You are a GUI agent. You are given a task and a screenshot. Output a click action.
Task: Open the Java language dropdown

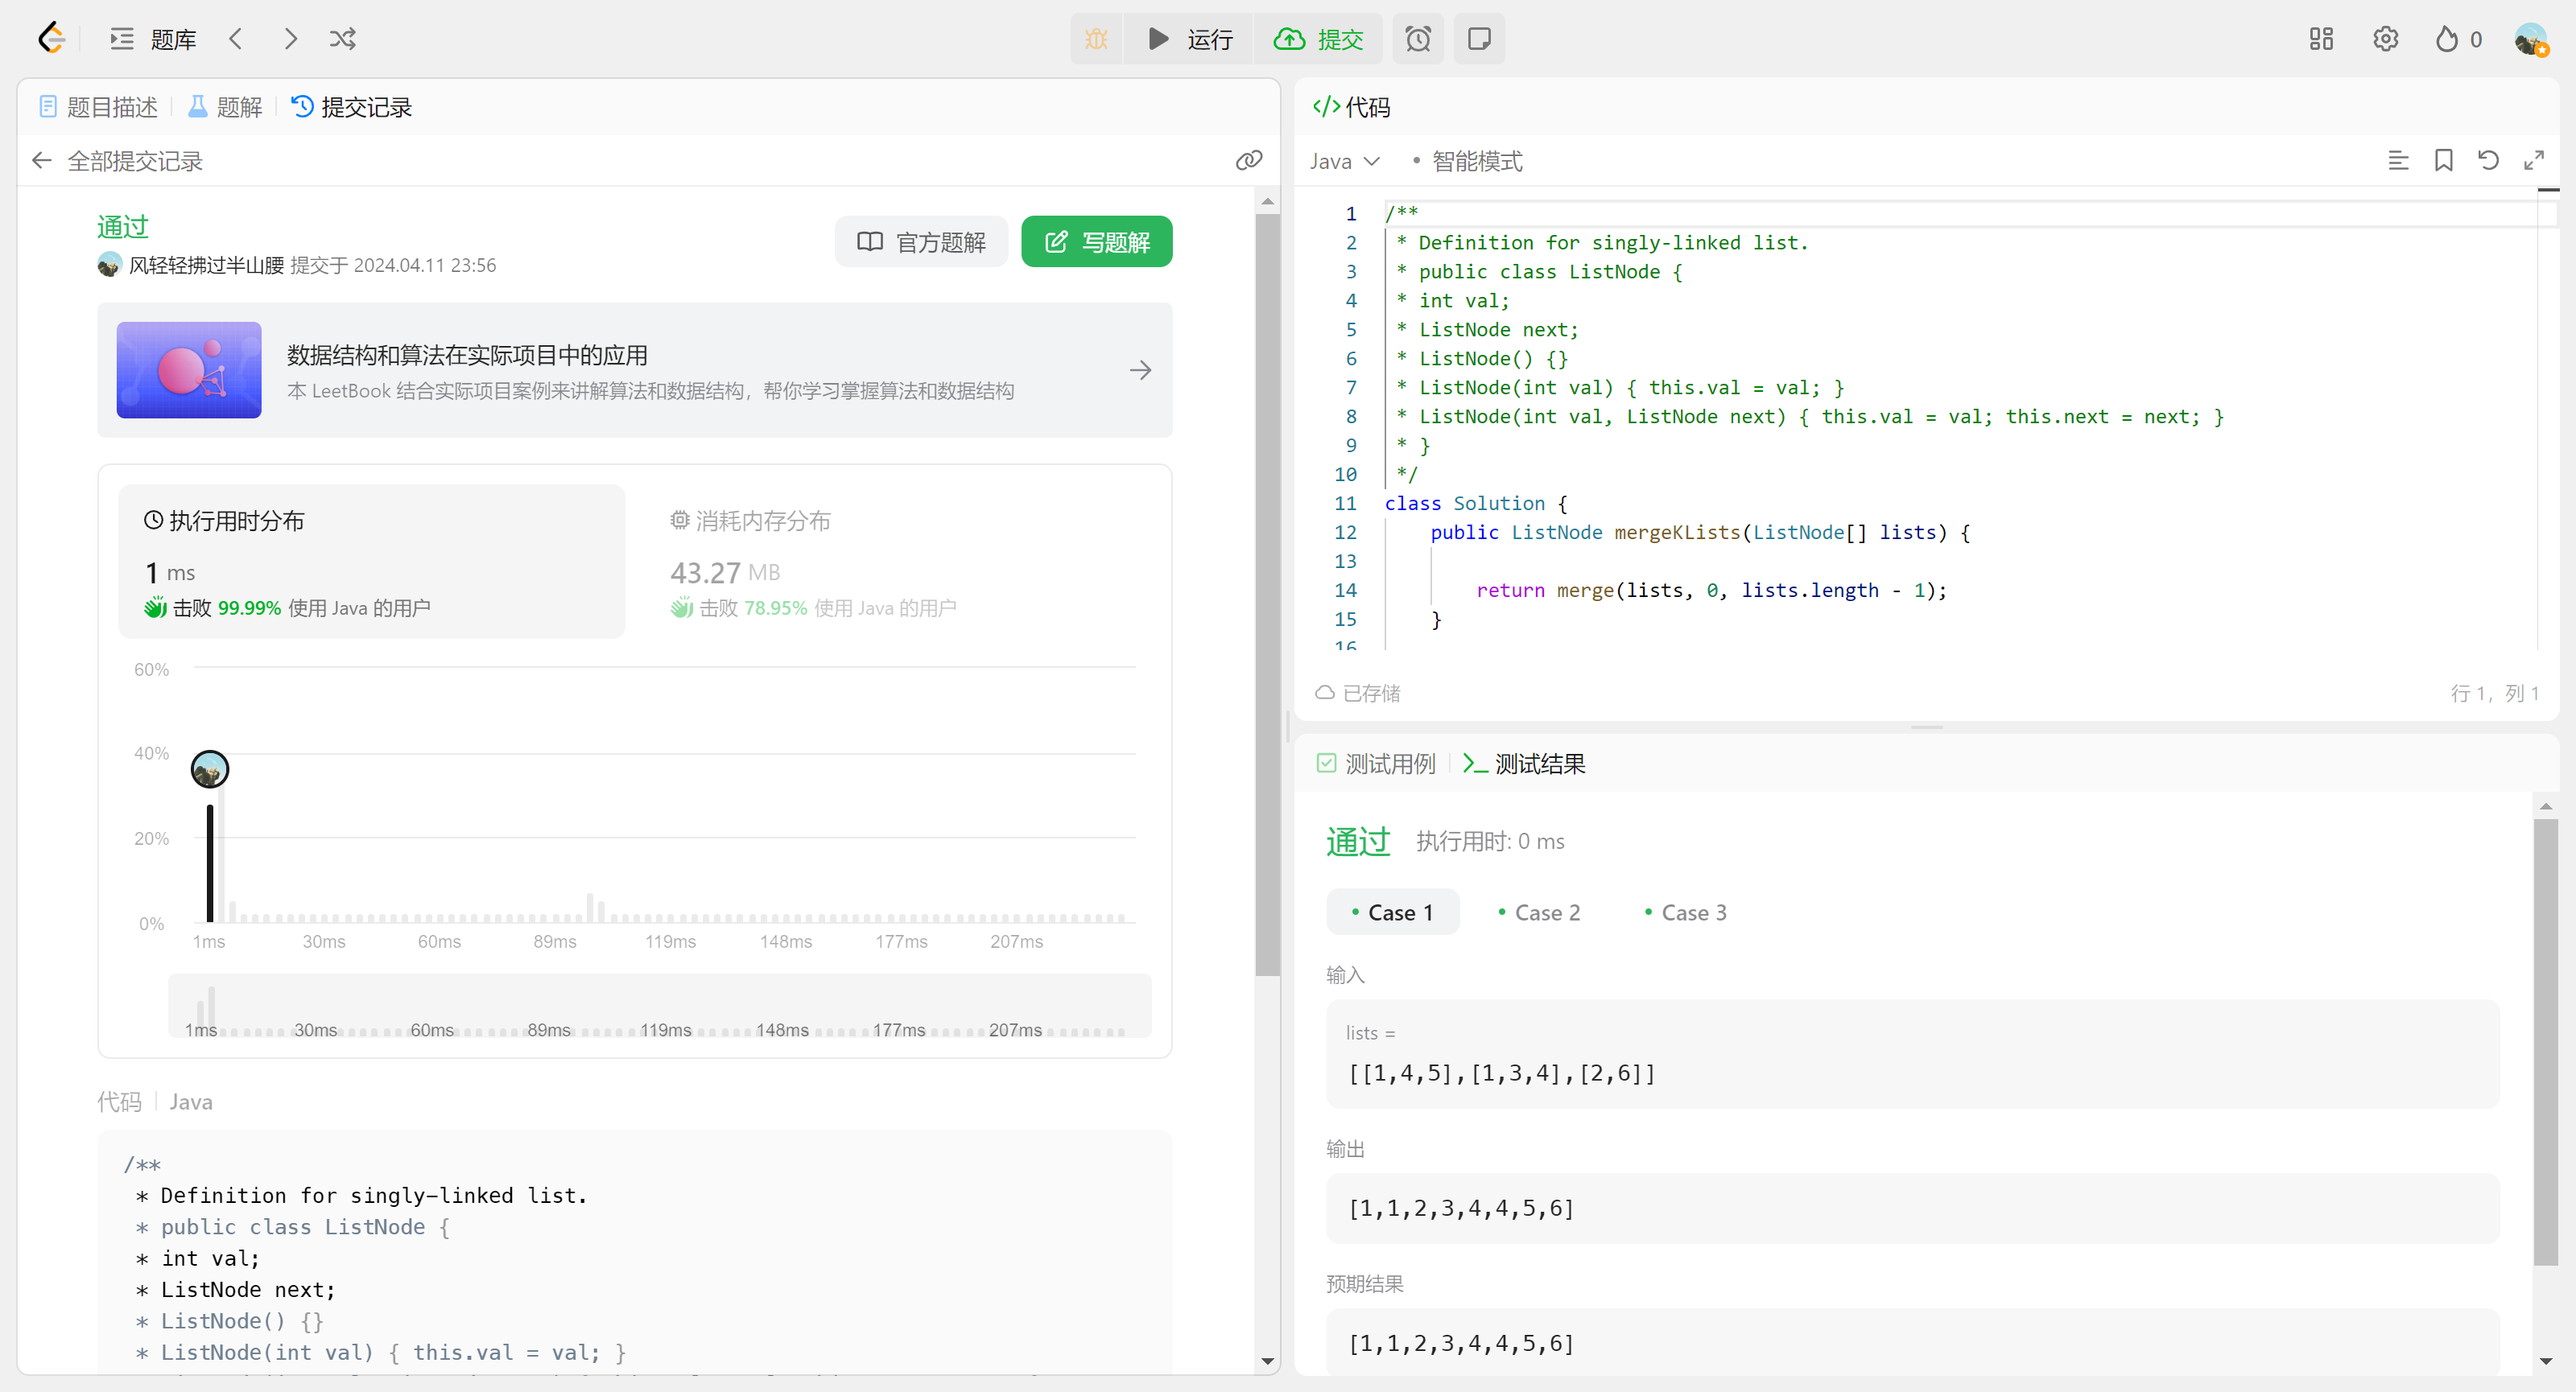(1344, 162)
